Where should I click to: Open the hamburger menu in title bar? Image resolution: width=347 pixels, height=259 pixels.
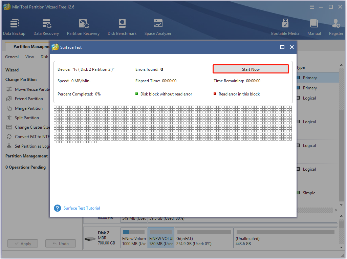click(x=311, y=7)
